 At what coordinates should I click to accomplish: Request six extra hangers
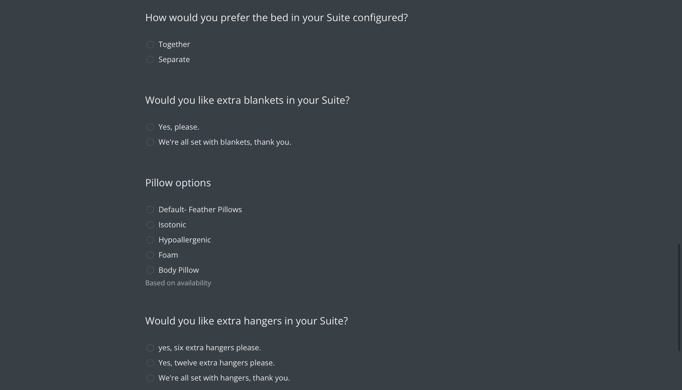[150, 348]
